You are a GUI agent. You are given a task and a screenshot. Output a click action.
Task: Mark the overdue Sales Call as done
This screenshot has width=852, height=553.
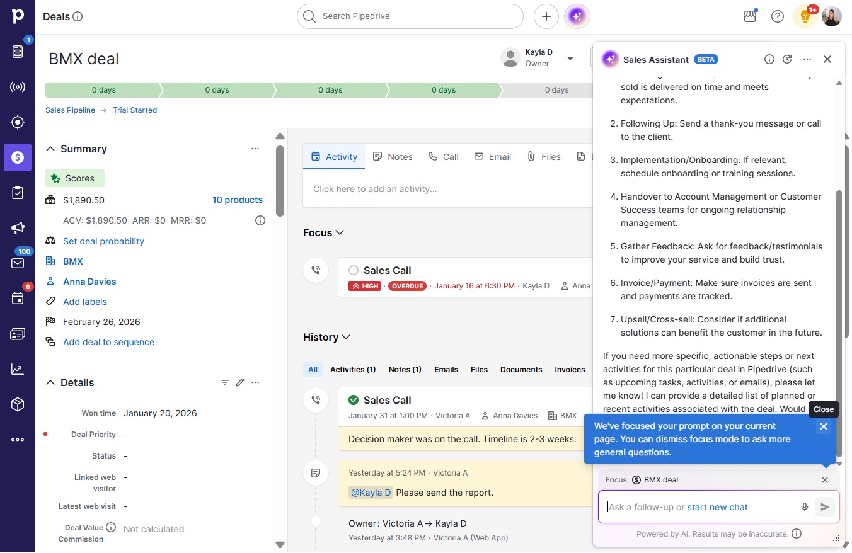[354, 270]
